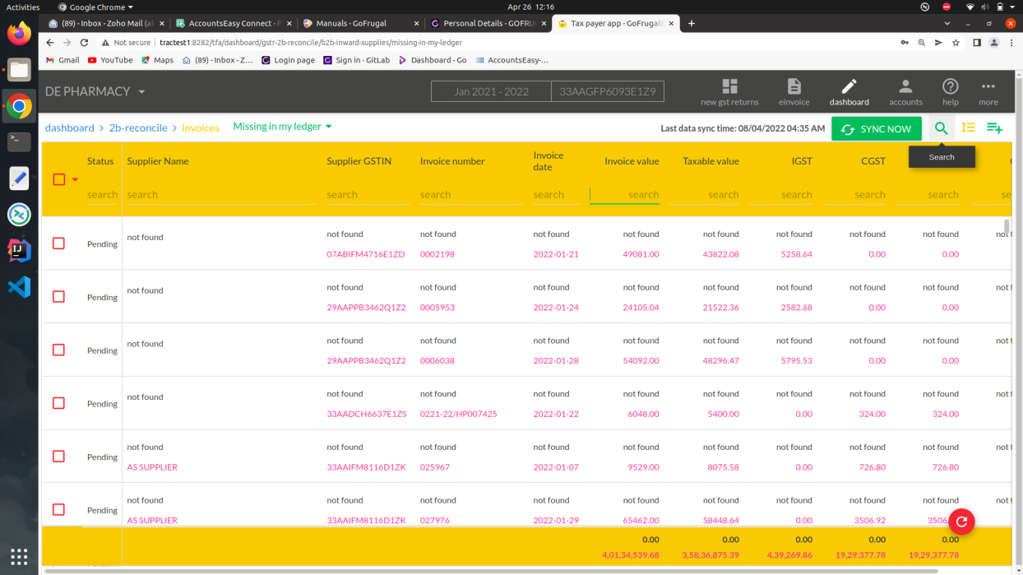Open Firefox from the dock
Image resolution: width=1023 pixels, height=575 pixels.
tap(19, 34)
